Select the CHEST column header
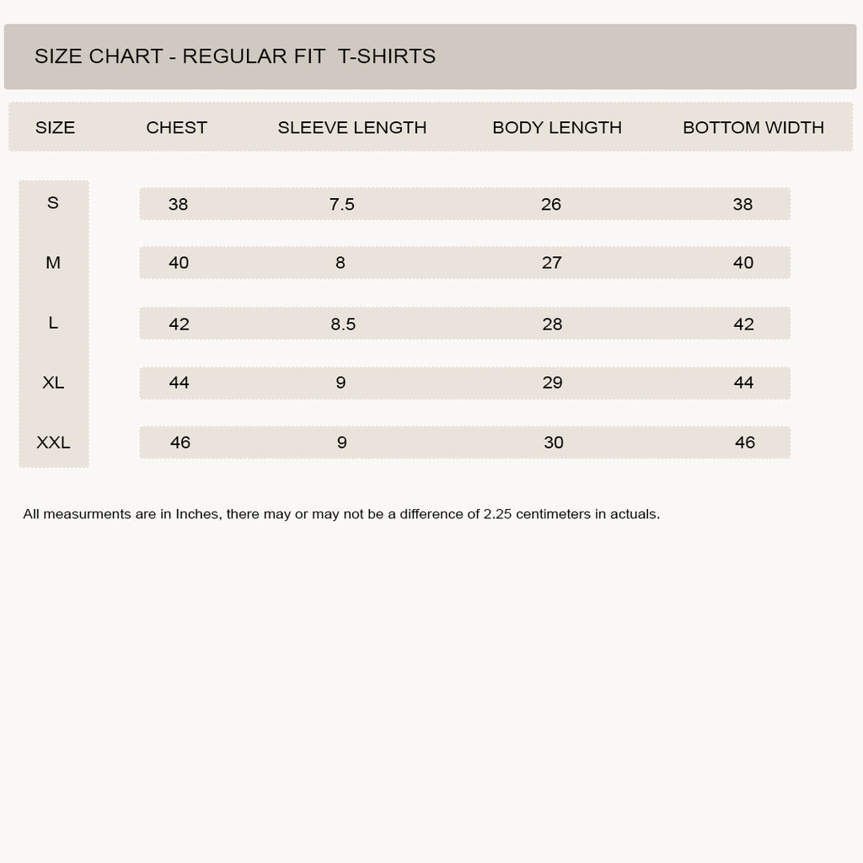Screen dimensions: 863x863 tap(177, 128)
